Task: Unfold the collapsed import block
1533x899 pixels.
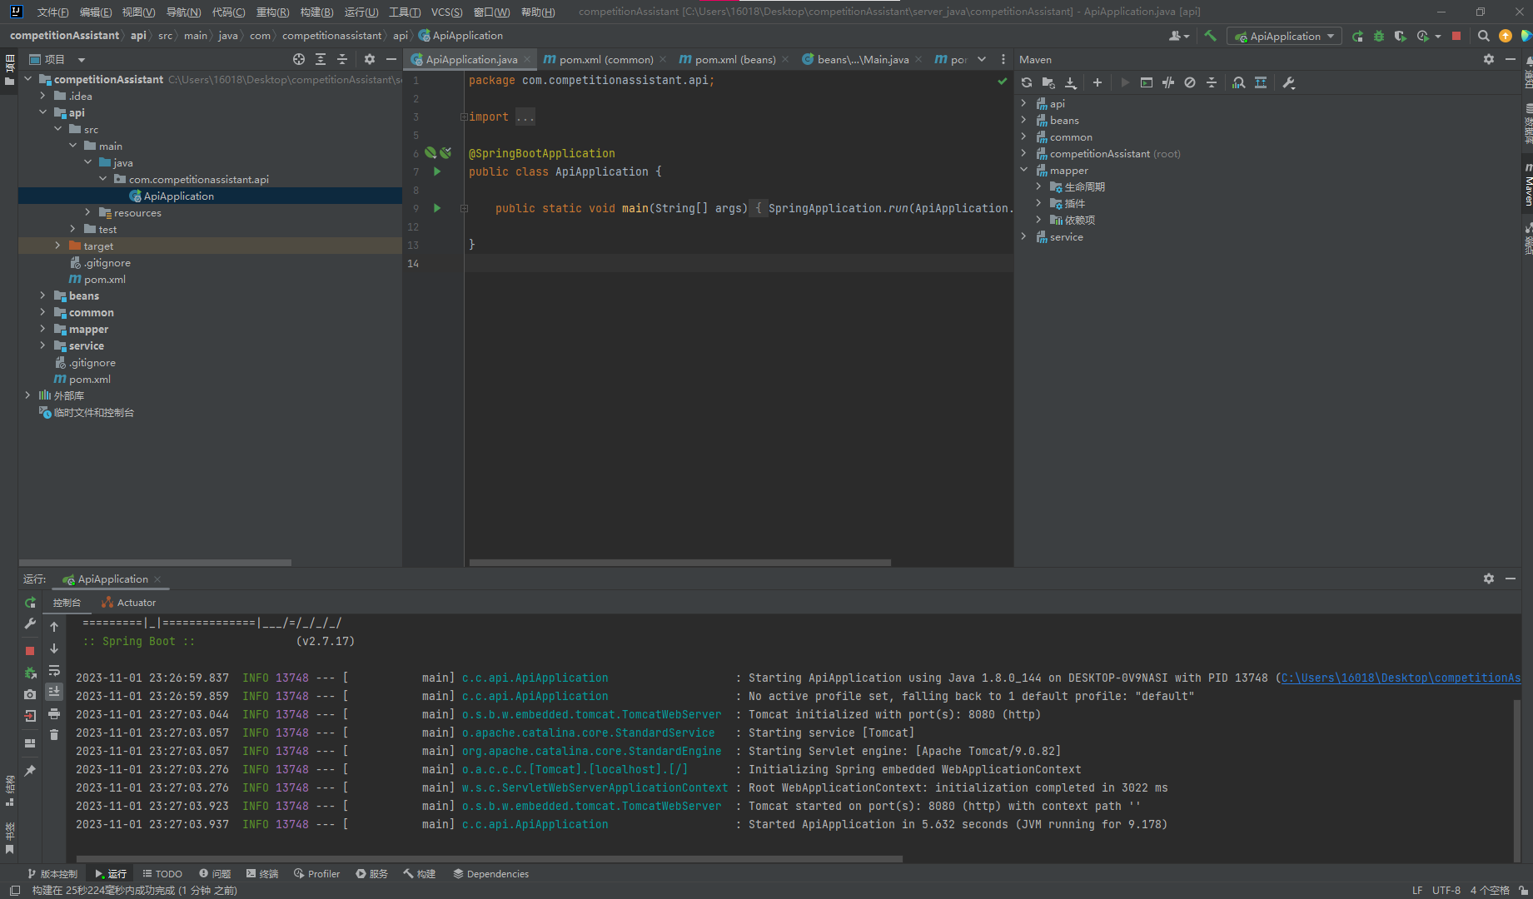Action: point(525,117)
